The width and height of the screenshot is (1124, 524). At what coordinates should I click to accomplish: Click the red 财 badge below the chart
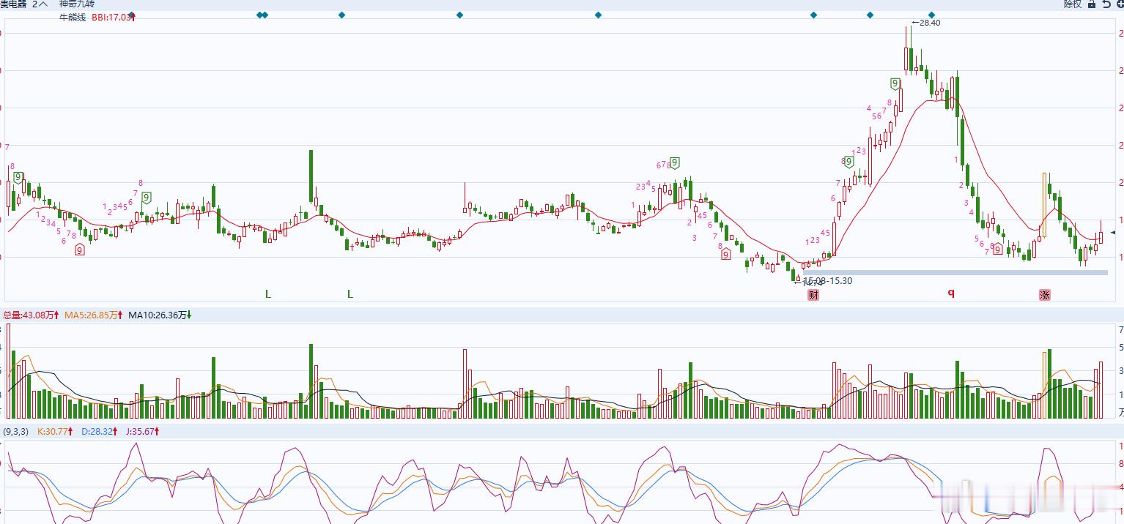(x=813, y=295)
